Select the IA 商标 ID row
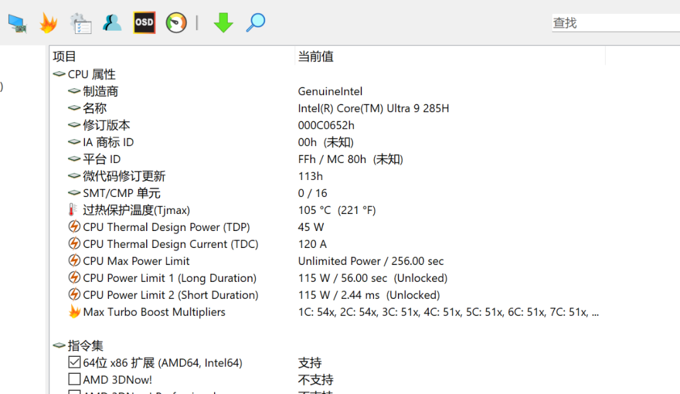The height and width of the screenshot is (394, 680). (101, 142)
